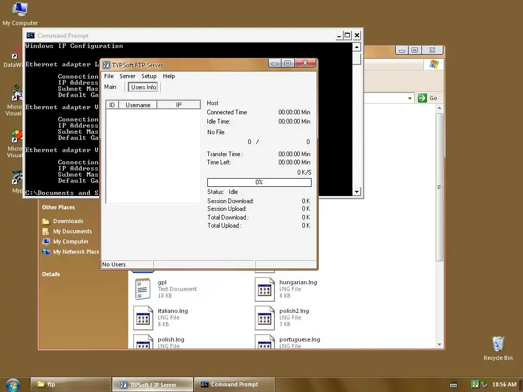Select the gpl text document icon
Viewport: 523px width, 392px height.
[x=143, y=289]
